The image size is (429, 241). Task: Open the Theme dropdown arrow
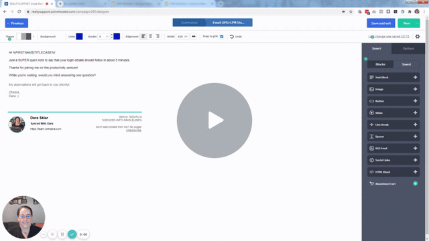click(34, 36)
